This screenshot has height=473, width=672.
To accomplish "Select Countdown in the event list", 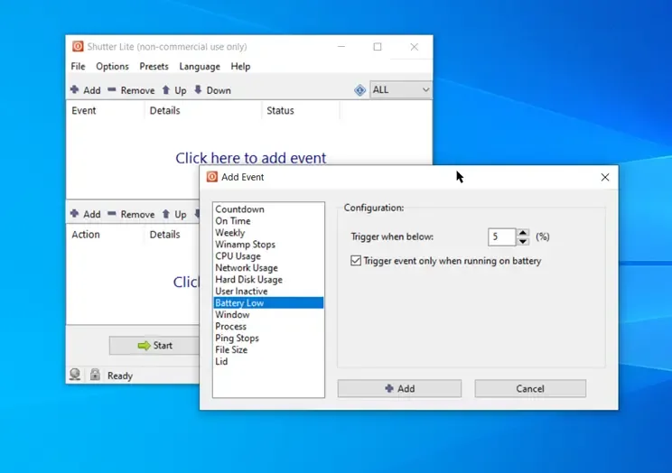I will [268, 209].
